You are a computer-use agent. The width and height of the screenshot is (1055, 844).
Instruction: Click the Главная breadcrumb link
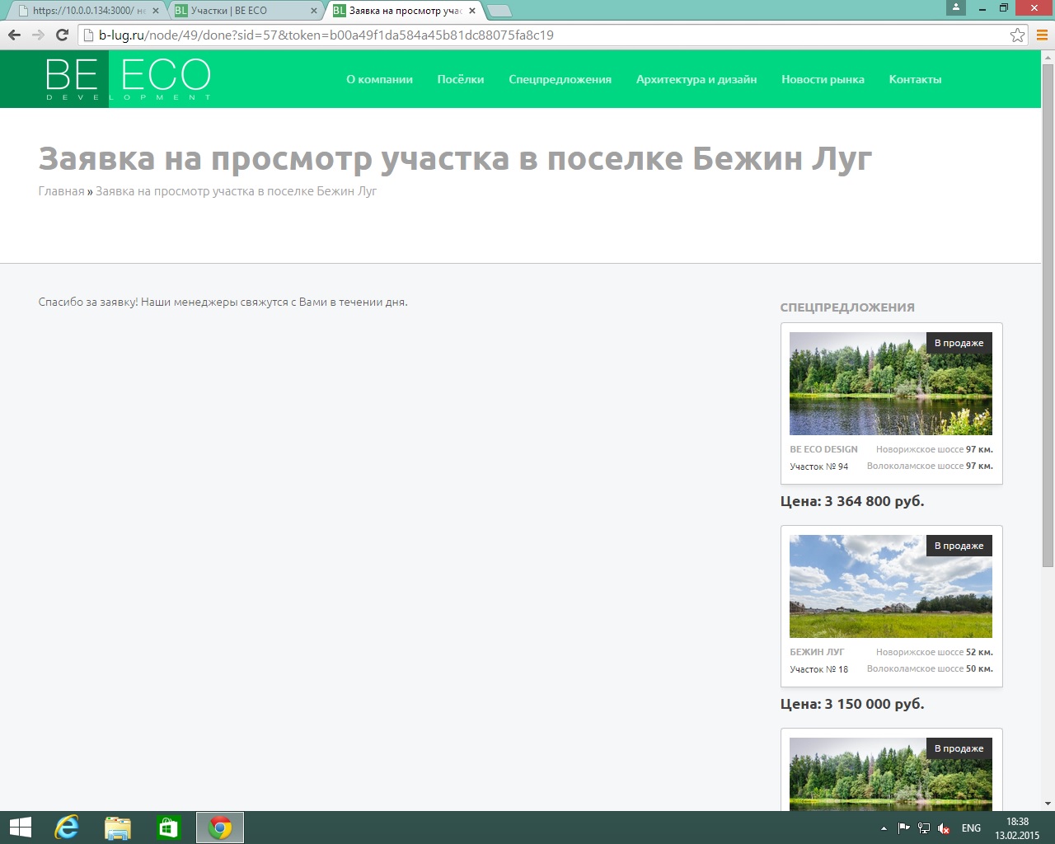[x=61, y=191]
